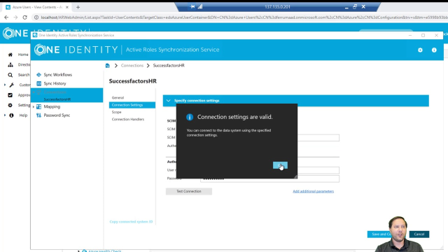
Task: Click the Search magnifier icon in Web Admin
Action: [x=10, y=75]
